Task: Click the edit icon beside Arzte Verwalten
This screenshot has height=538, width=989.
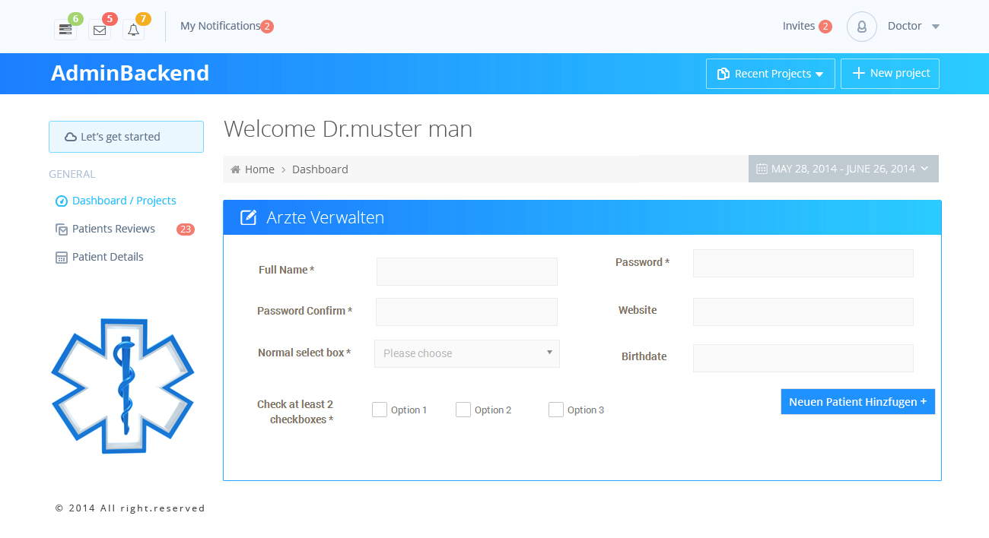Action: point(248,218)
